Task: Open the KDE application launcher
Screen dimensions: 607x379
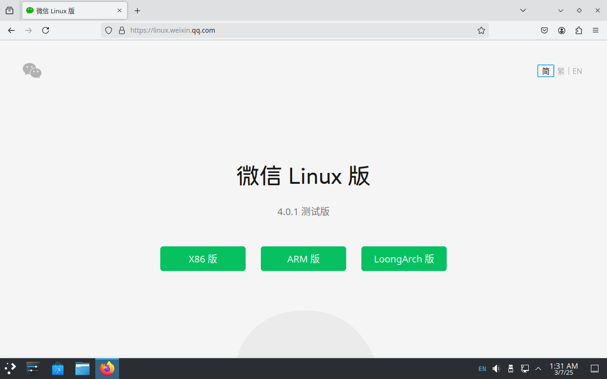Action: [x=10, y=369]
